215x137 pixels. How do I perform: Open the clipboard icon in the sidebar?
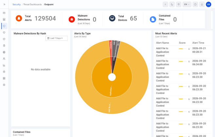point(4,46)
